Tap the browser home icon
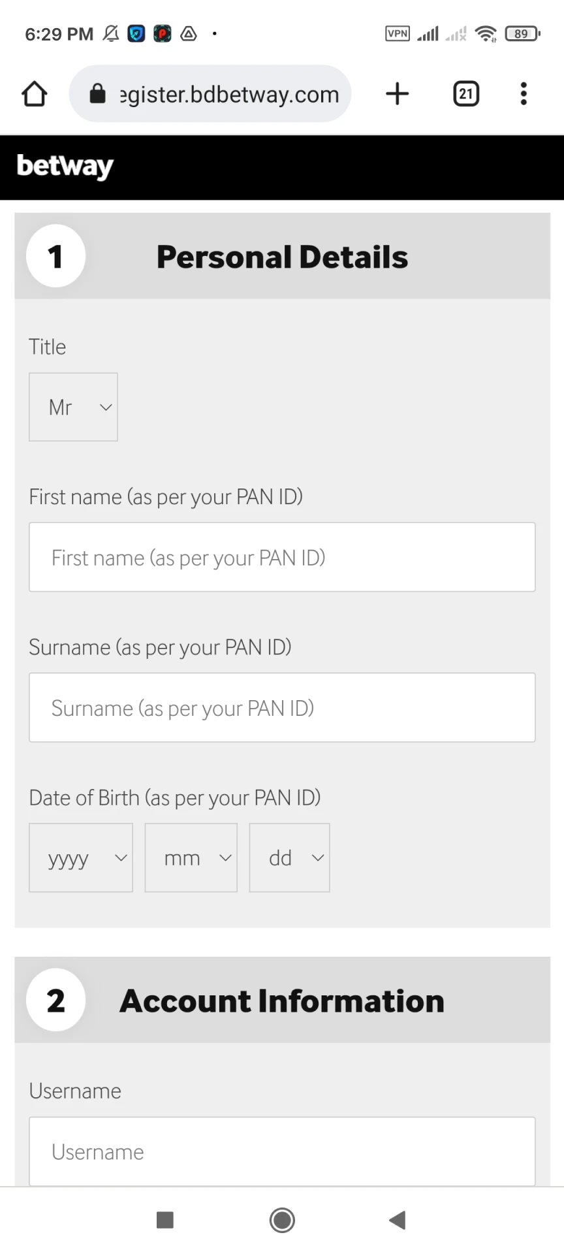Image resolution: width=564 pixels, height=1254 pixels. point(35,94)
